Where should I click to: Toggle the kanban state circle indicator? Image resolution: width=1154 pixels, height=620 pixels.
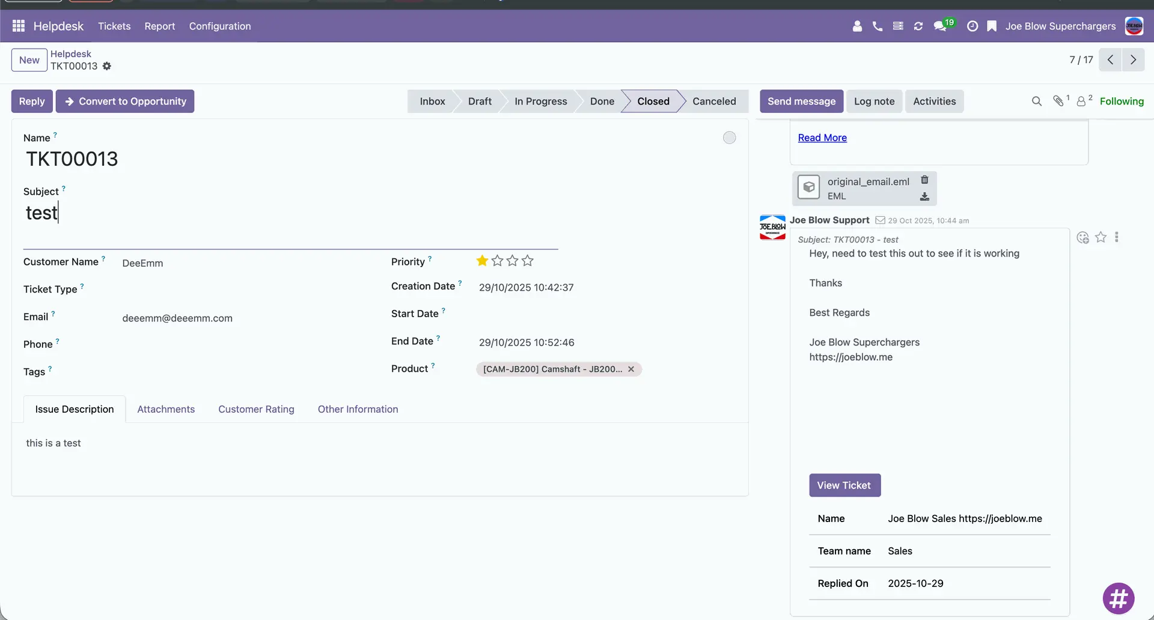pos(729,138)
